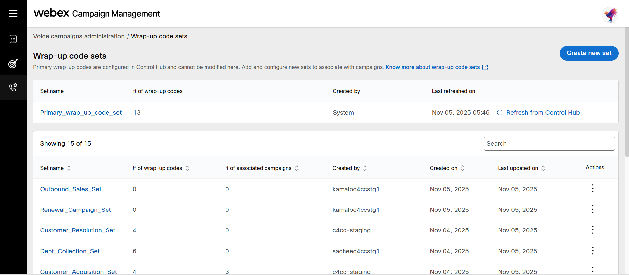The height and width of the screenshot is (275, 629).
Task: Open actions menu for Renewal_Campaign_Set
Action: pyautogui.click(x=593, y=209)
